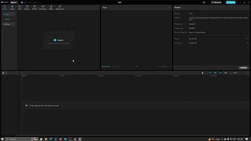Toggle the Player fullscreen icon
Screen dimensions: 251x141
point(170,67)
